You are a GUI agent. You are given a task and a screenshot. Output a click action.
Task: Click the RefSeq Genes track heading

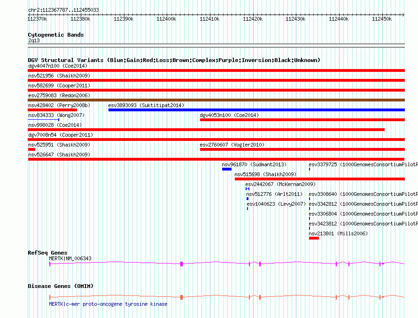[x=47, y=253]
